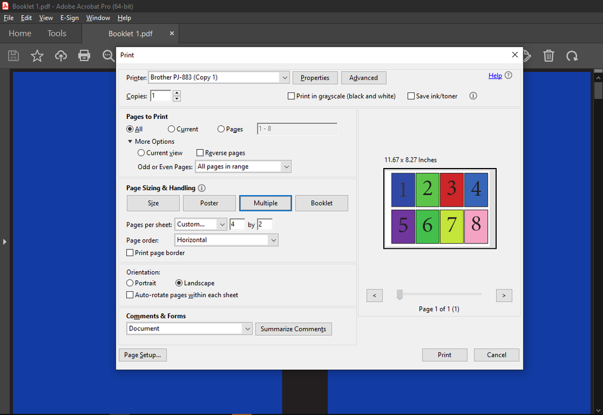The height and width of the screenshot is (415, 603).
Task: Click info icon beside Page Sizing & Handling
Action: [x=202, y=188]
